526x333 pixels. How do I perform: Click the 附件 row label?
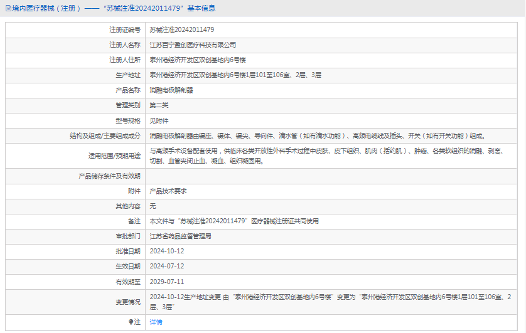(x=134, y=191)
